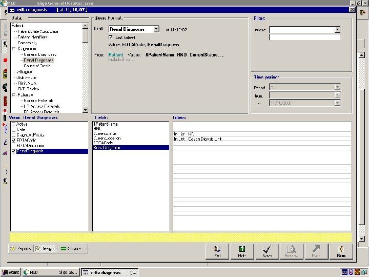Select $PatientName in the Fields list

point(131,124)
